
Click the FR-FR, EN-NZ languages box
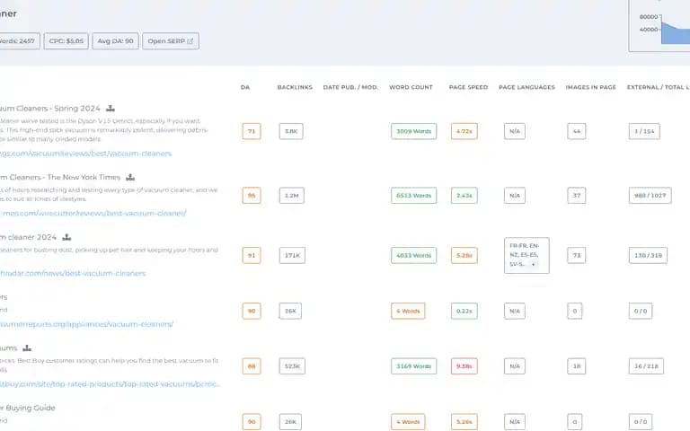pos(526,256)
